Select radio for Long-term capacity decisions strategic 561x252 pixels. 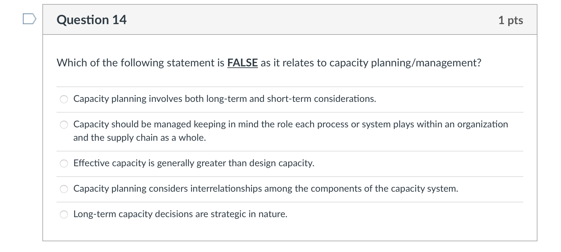coord(64,214)
